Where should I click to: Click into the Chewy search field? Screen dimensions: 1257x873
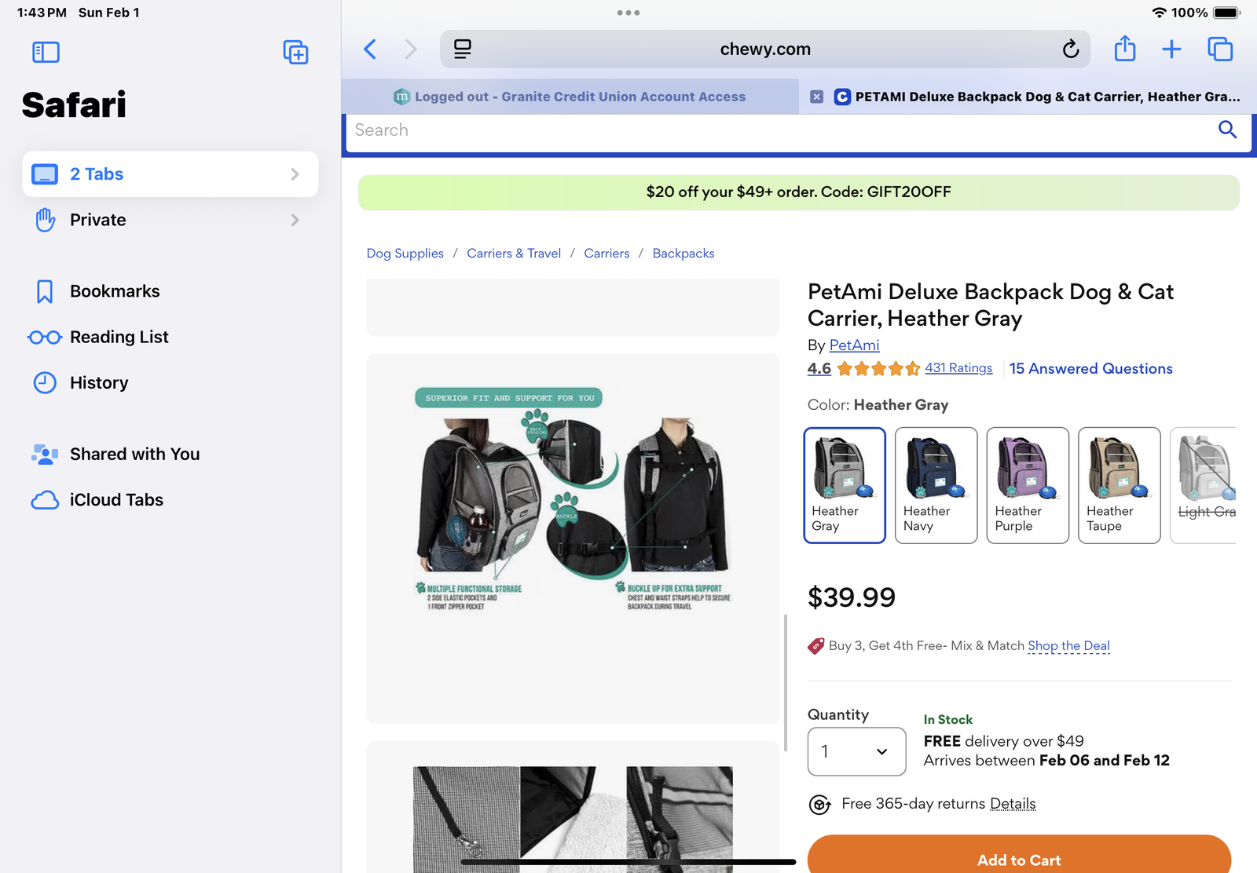[778, 130]
